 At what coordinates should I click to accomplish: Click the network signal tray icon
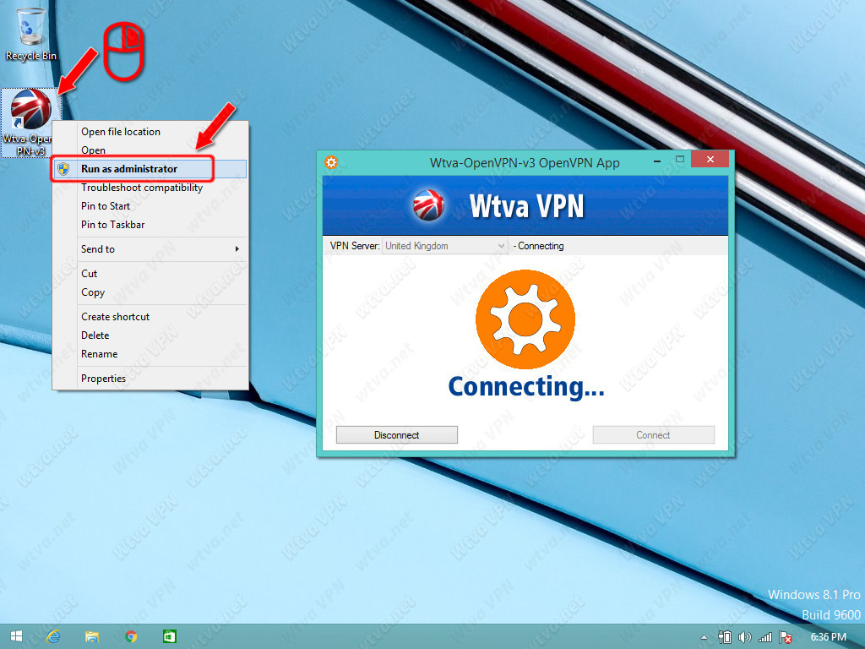[x=765, y=637]
